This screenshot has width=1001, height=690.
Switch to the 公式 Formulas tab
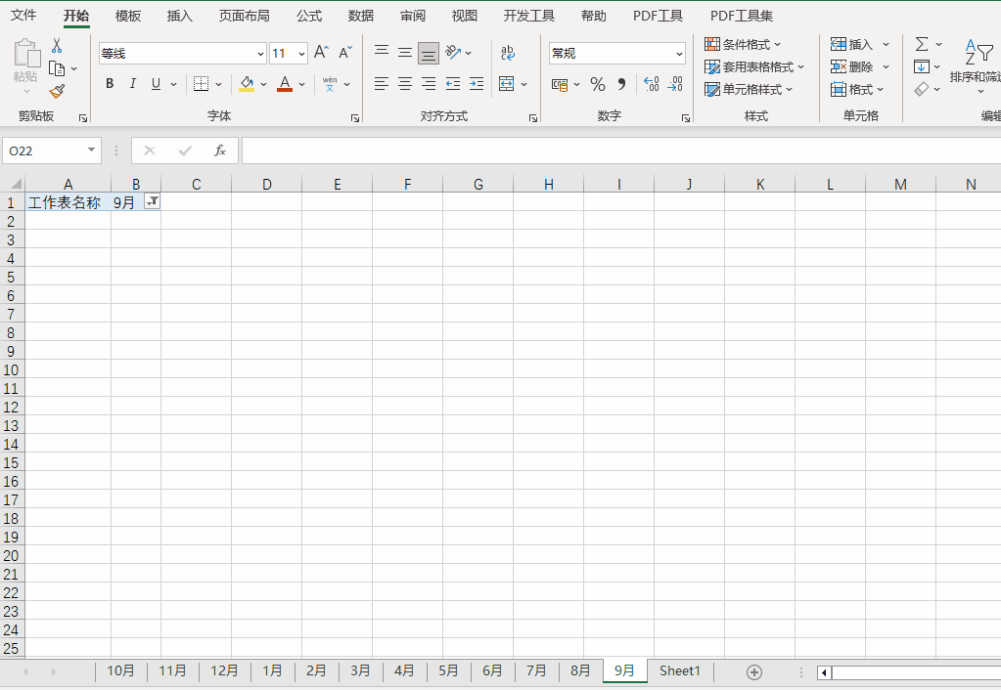click(x=309, y=16)
